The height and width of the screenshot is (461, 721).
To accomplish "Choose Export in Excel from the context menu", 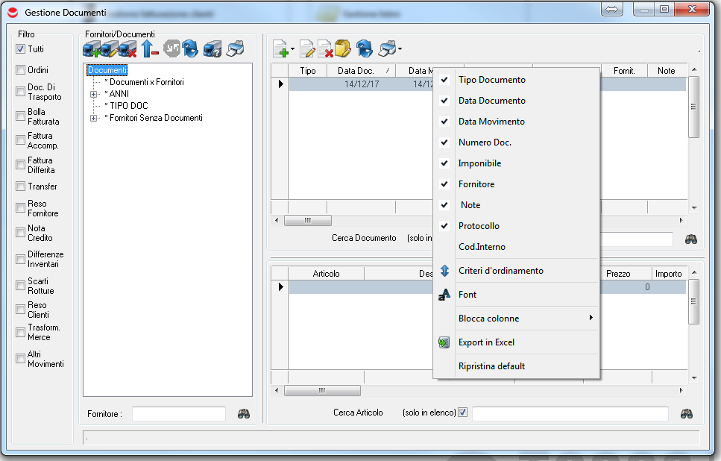I will 486,342.
